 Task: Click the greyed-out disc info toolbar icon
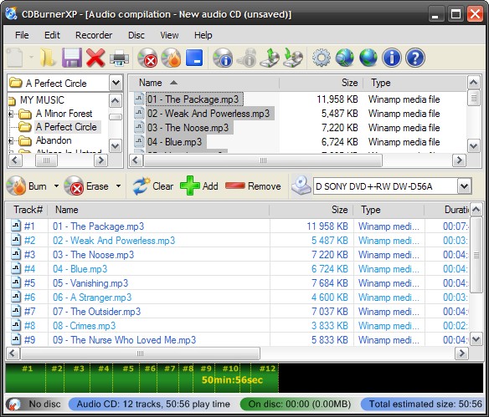246,58
